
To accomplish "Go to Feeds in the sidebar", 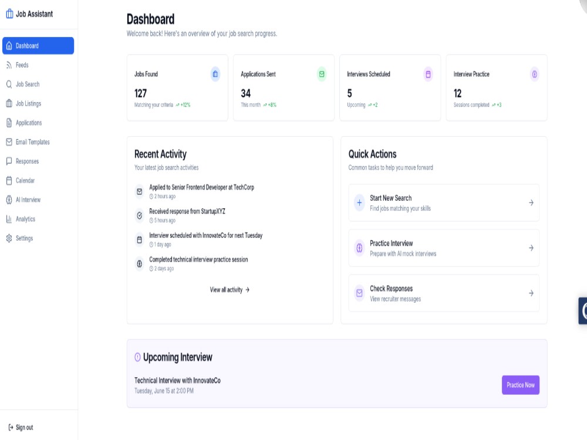I will [x=22, y=65].
